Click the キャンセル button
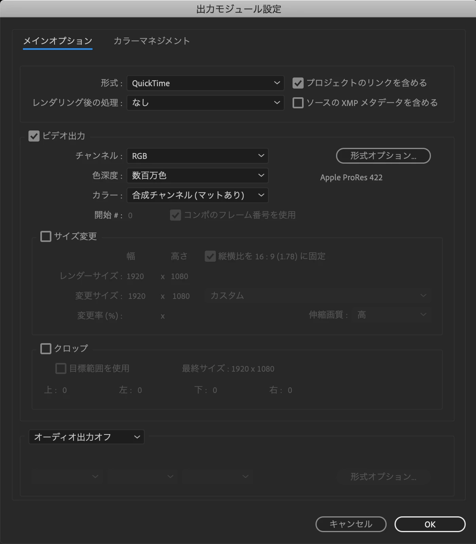The image size is (476, 544). 351,524
